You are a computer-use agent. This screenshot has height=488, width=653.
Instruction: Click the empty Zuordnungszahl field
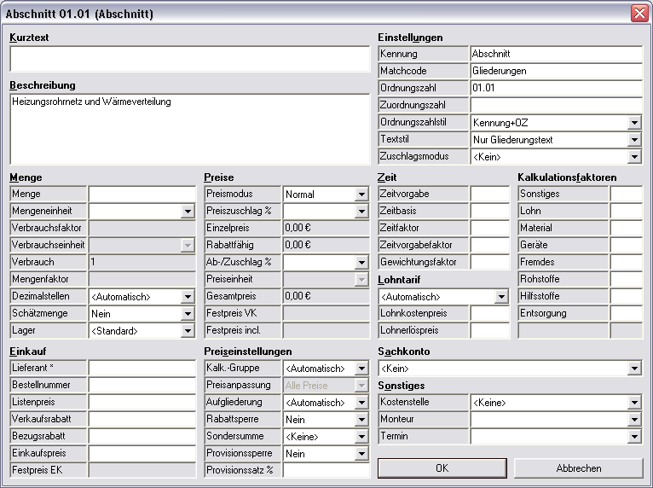[x=557, y=105]
